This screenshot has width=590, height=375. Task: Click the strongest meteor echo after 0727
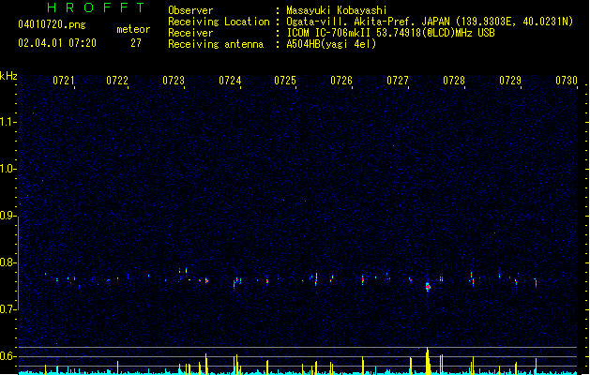click(x=428, y=287)
